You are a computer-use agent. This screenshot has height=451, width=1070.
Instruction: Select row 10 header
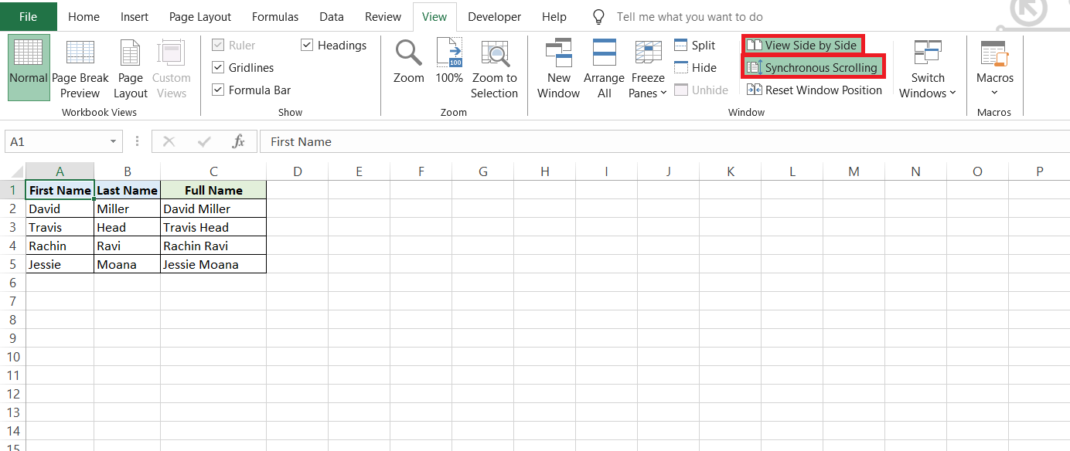click(x=13, y=357)
